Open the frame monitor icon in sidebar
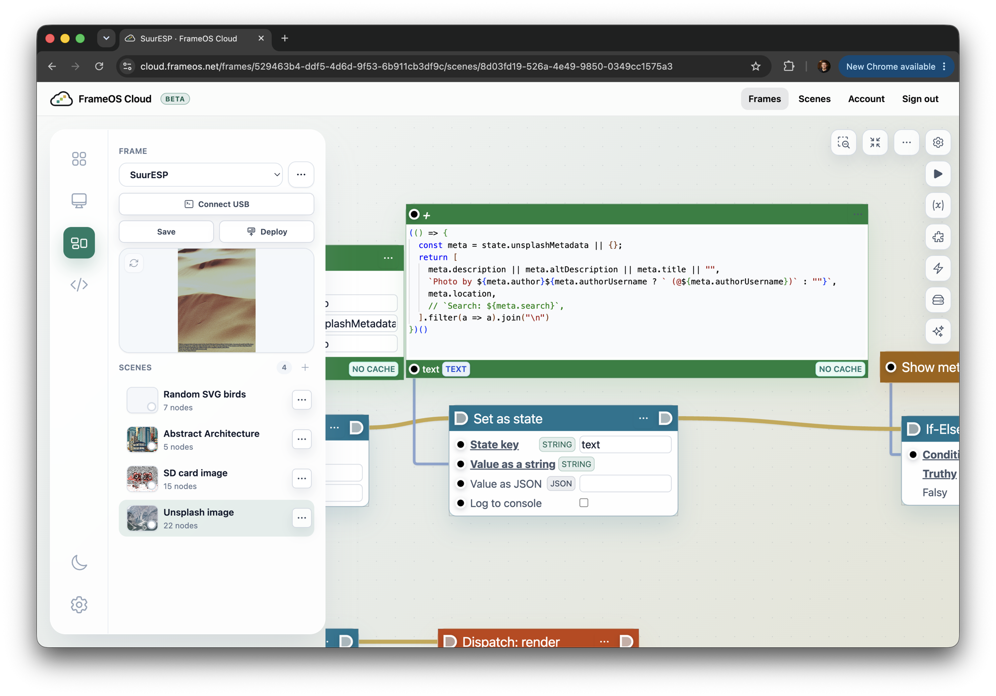The height and width of the screenshot is (696, 996). (79, 201)
